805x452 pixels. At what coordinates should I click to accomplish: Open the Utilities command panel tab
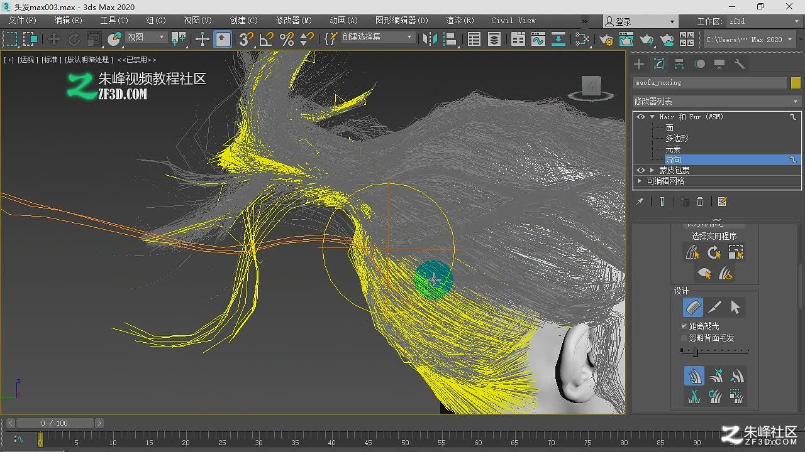pos(740,64)
